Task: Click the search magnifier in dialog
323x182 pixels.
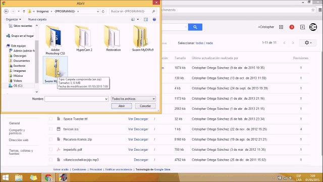Action: coord(153,11)
